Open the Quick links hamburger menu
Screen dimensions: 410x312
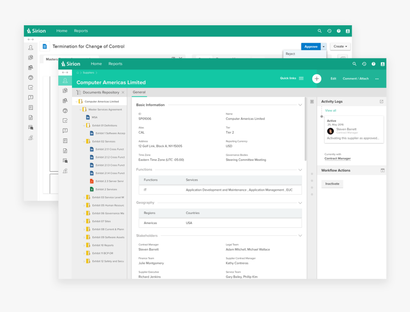coord(301,78)
